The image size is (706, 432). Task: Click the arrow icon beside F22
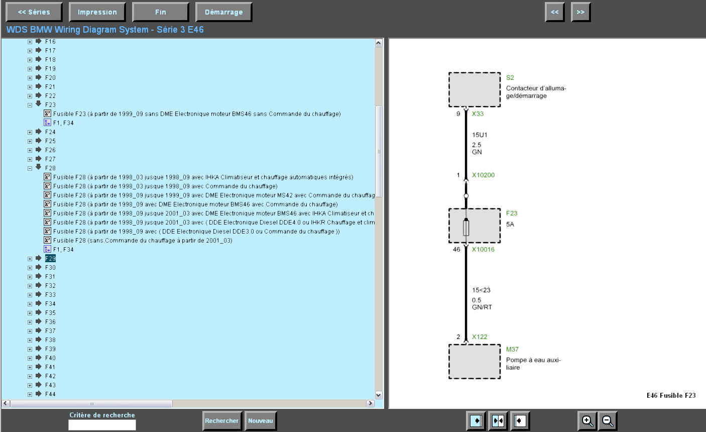pos(39,95)
